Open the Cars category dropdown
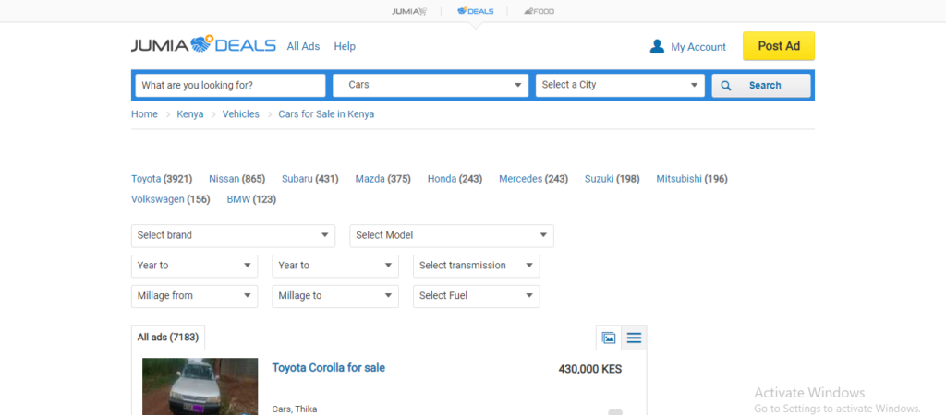946x415 pixels. tap(431, 86)
